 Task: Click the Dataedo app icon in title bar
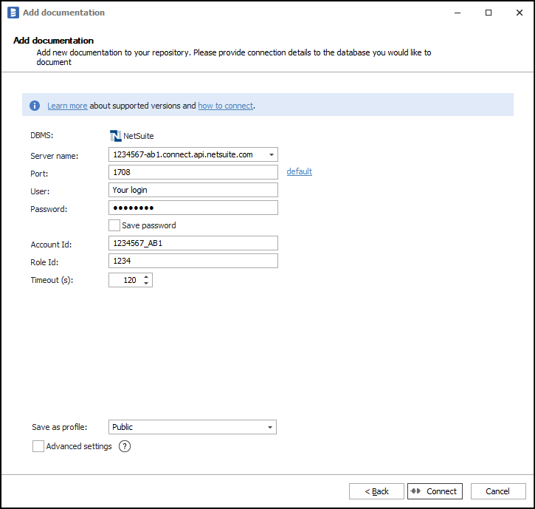[12, 13]
